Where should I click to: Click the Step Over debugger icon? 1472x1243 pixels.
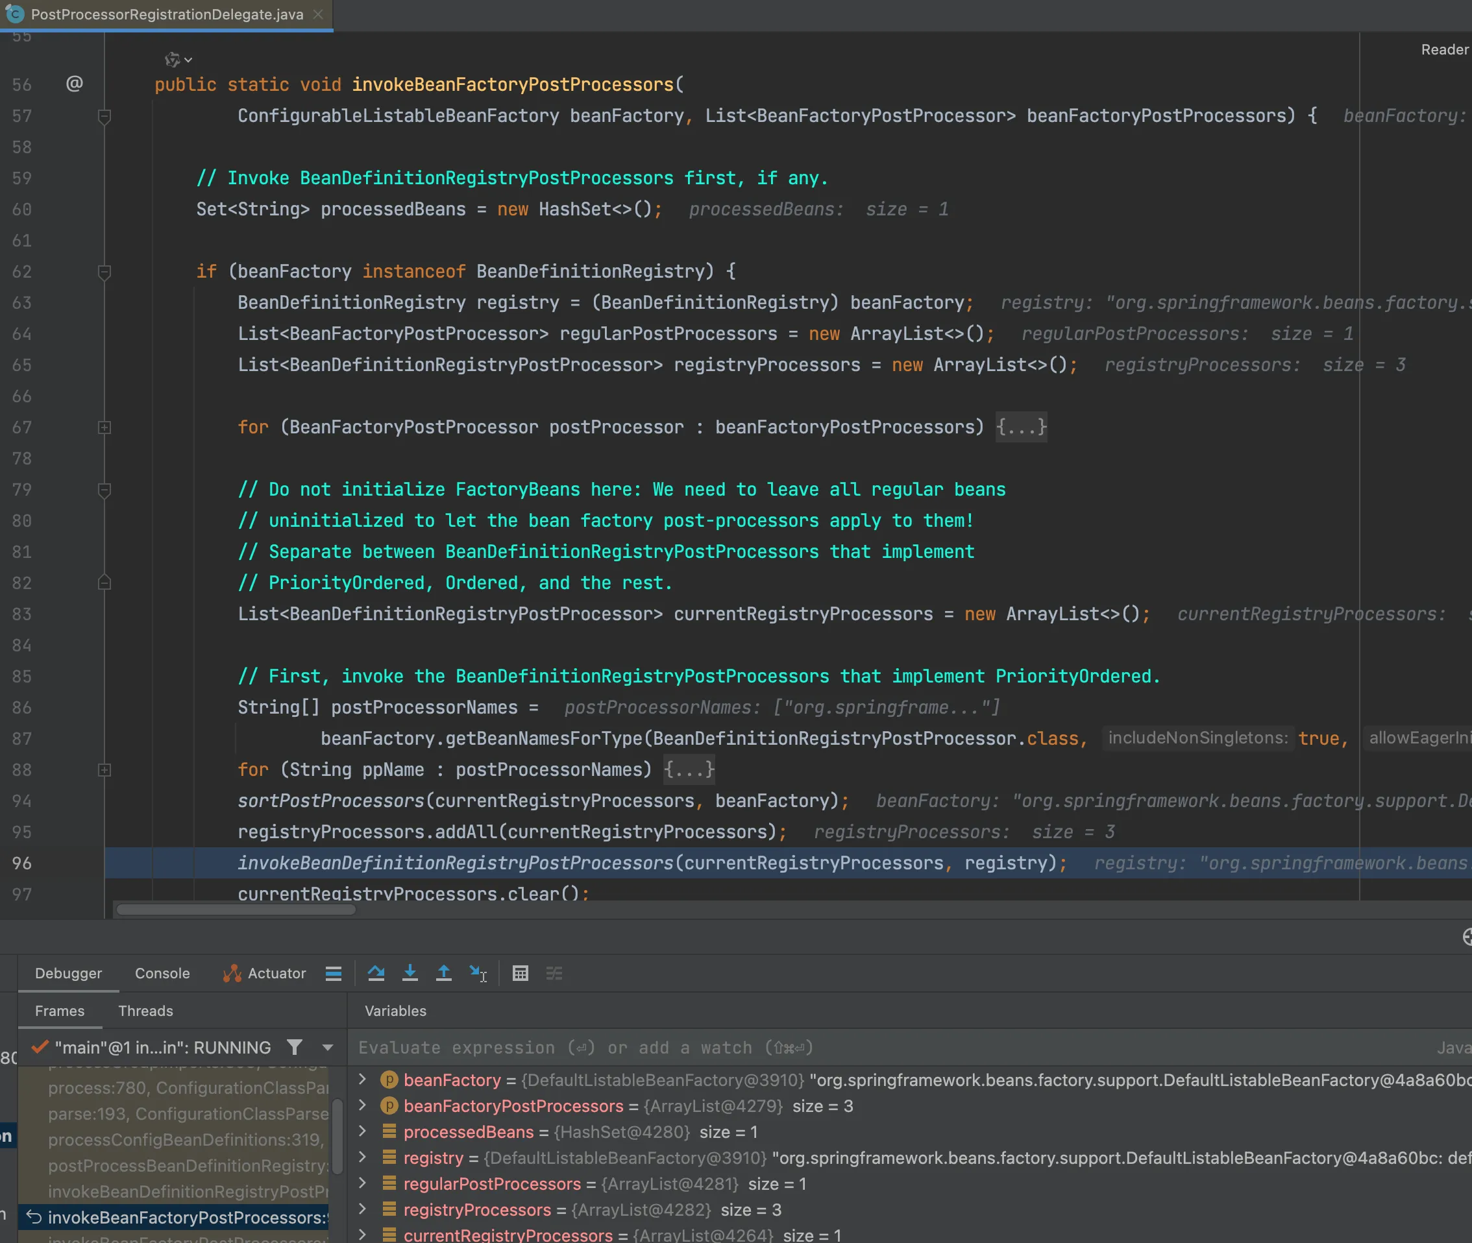[x=376, y=973]
